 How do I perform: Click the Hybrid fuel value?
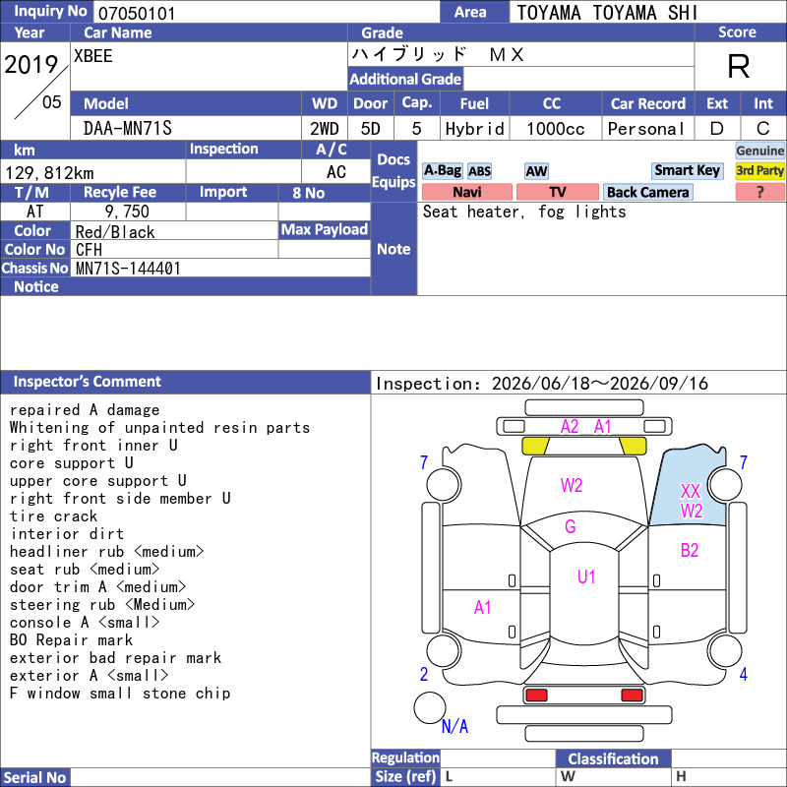point(474,129)
